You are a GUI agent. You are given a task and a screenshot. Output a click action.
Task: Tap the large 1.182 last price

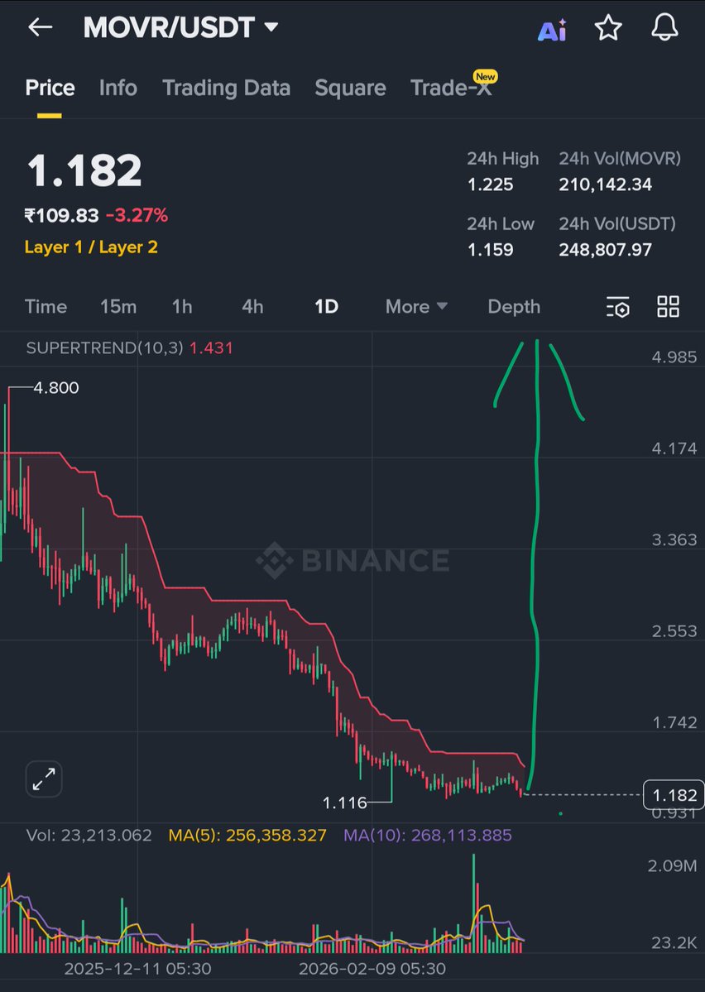(84, 170)
